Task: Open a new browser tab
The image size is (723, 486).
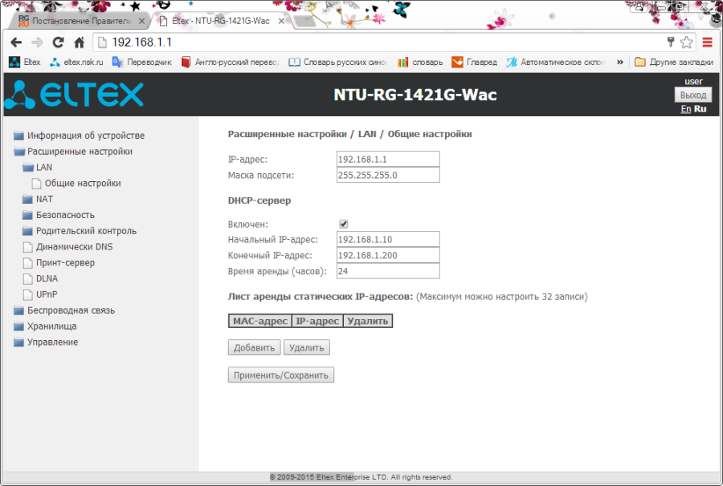Action: pos(304,21)
